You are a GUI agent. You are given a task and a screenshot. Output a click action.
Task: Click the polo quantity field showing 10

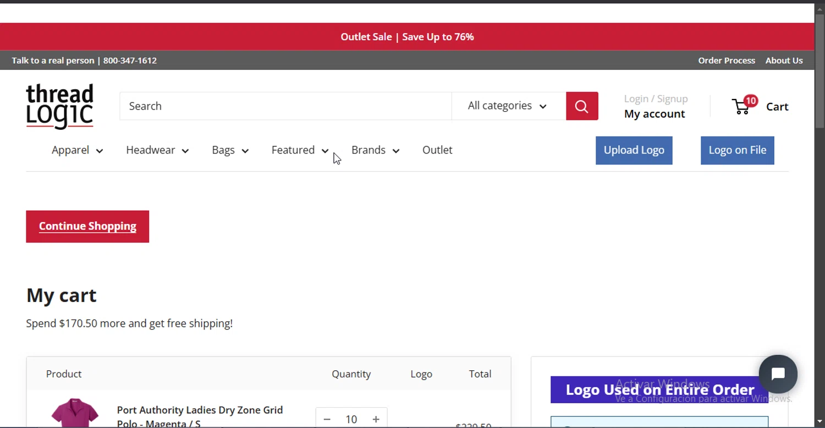tap(351, 419)
